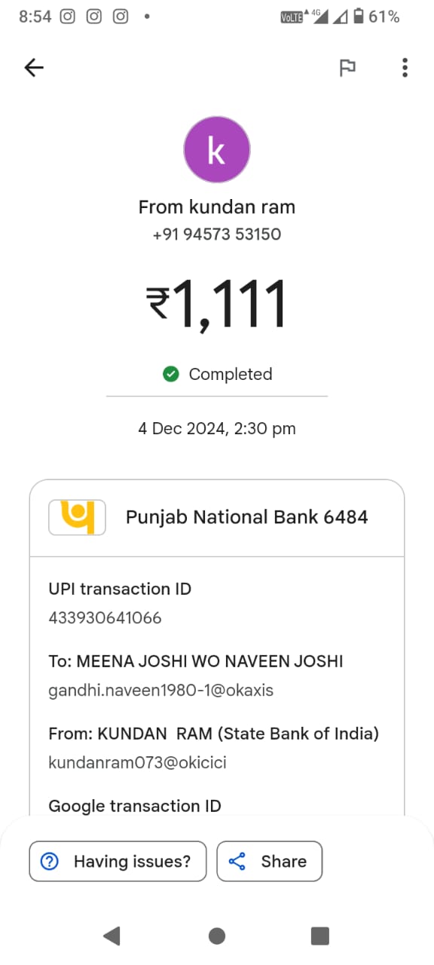Screen dimensions: 434x965
Task: Tap the Share button
Action: tap(270, 861)
